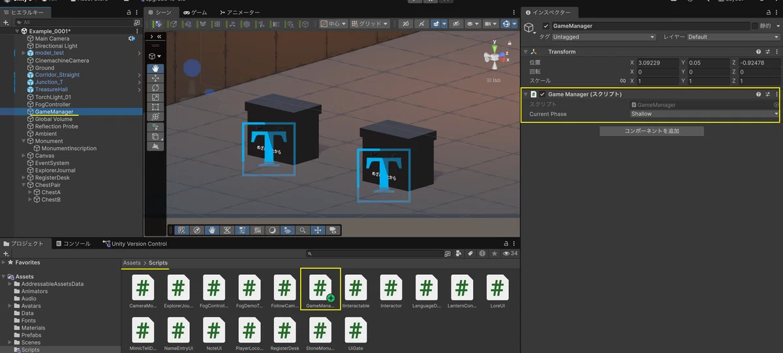Toggle GameManager object active checkbox

point(546,26)
